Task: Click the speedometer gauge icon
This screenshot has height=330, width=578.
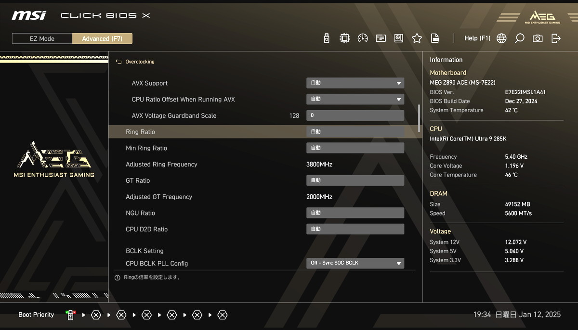Action: pyautogui.click(x=363, y=38)
